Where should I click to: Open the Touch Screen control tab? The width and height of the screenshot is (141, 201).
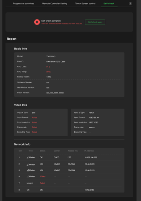(x=85, y=4)
